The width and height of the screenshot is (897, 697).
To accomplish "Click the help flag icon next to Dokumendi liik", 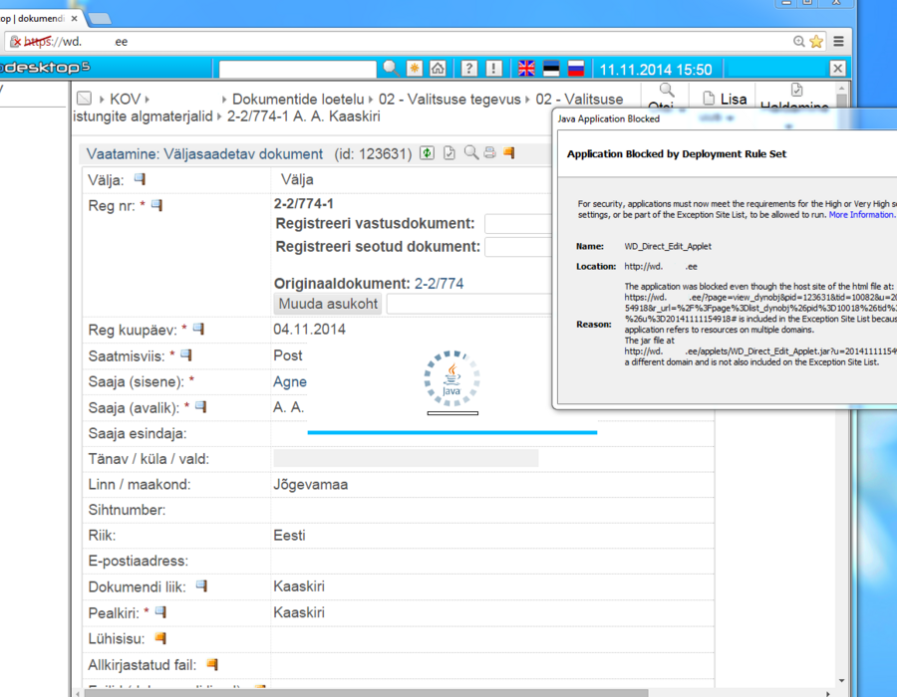I will 200,585.
